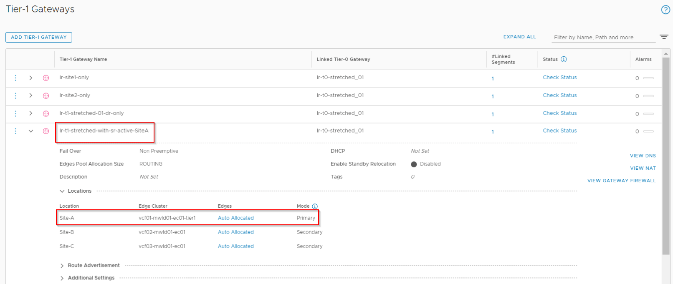Expand the Additional Settings section

62,278
